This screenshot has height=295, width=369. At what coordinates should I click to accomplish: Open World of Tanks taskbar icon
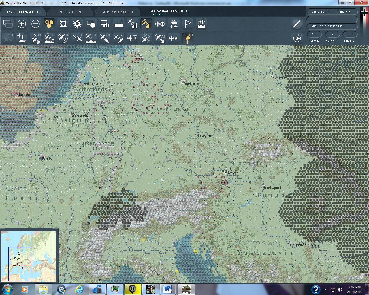coord(133,289)
